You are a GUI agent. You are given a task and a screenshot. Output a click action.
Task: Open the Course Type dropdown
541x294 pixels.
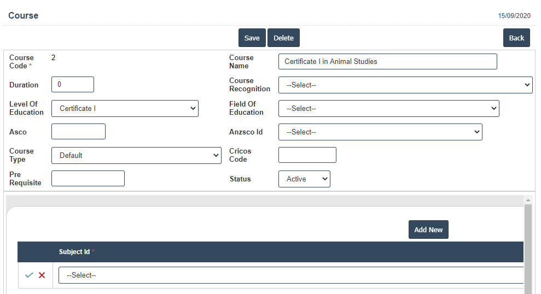tap(136, 155)
